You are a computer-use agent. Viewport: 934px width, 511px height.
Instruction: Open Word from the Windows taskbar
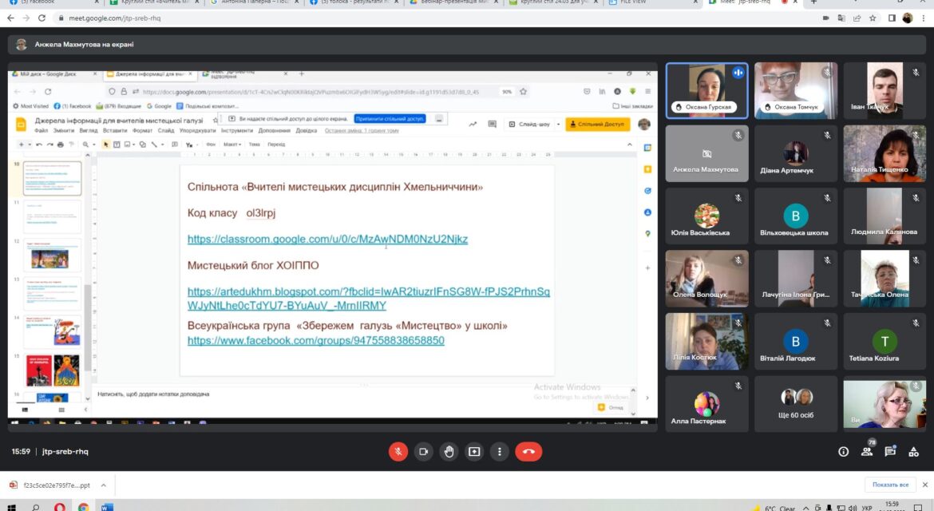click(x=107, y=507)
